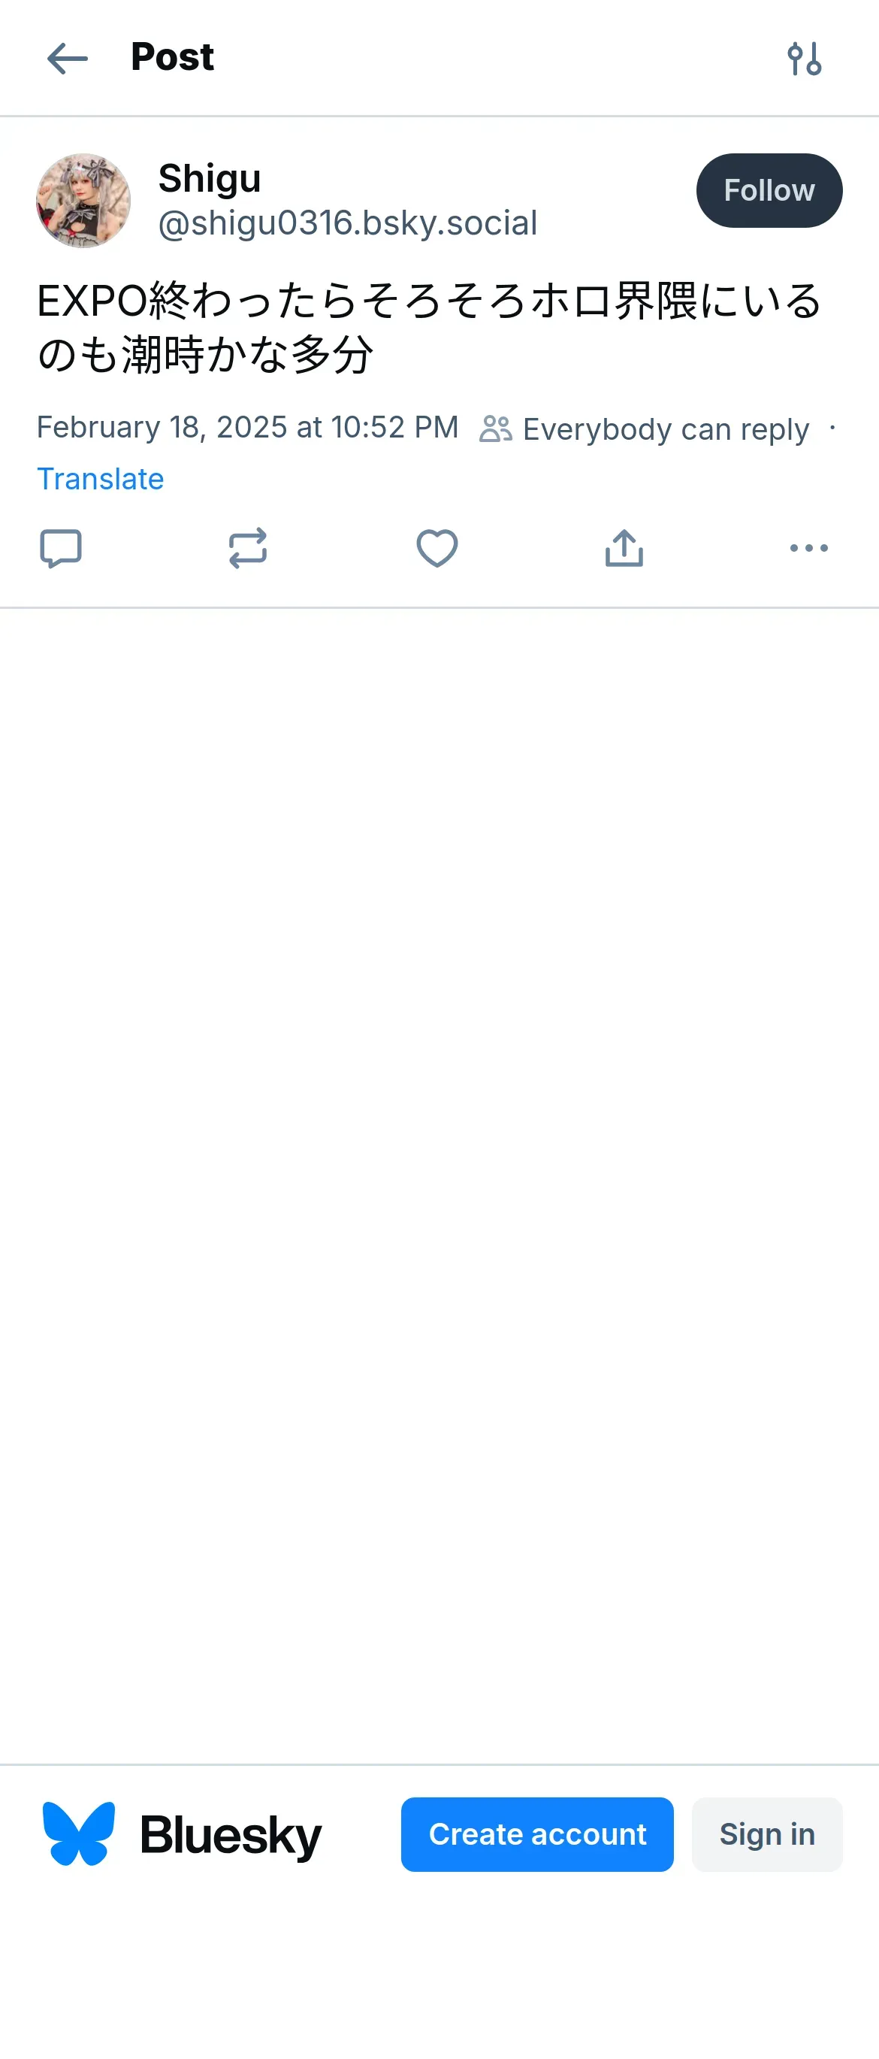
Task: Click "Everybody can reply" text
Action: [666, 429]
